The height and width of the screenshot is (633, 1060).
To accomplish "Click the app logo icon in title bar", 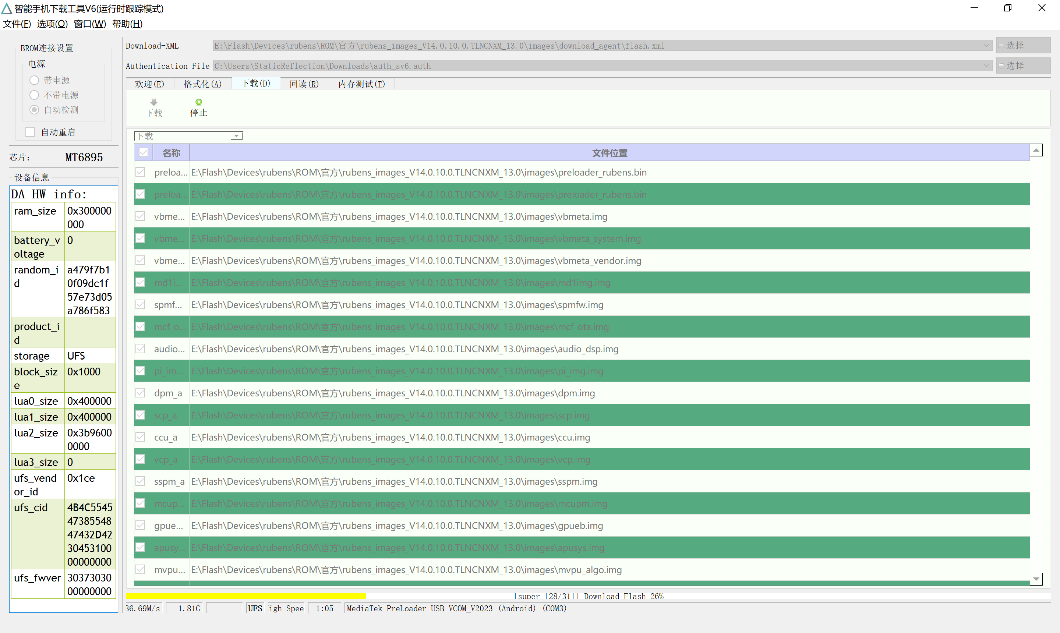I will point(6,8).
